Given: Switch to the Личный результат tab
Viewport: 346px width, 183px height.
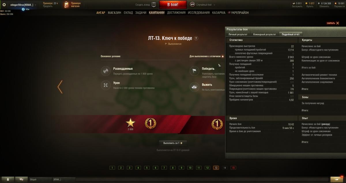Looking at the screenshot, I should tap(238, 34).
